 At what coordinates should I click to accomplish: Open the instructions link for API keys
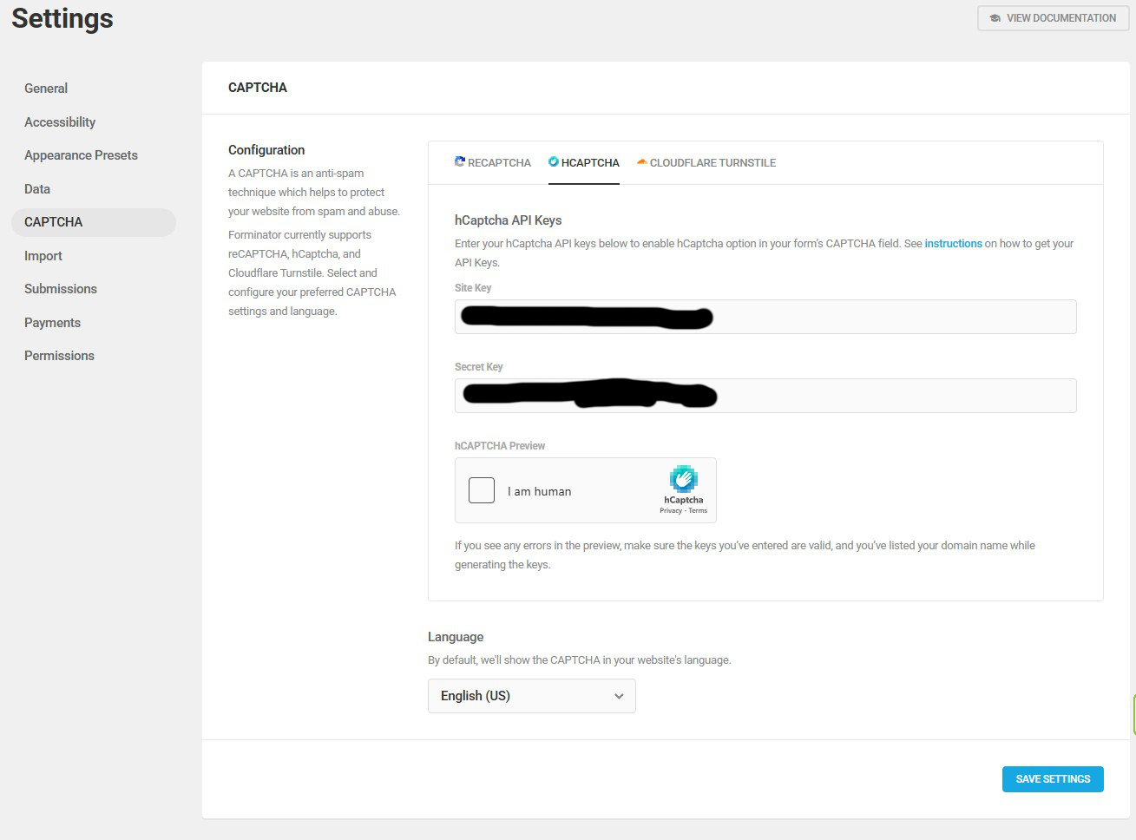click(x=953, y=244)
